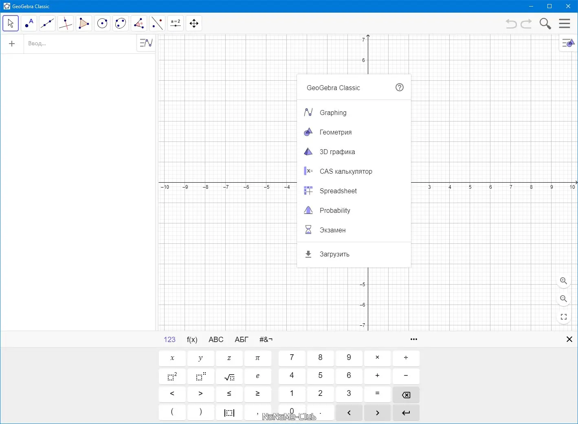This screenshot has height=424, width=578.
Task: Choose Spreadsheet from the app menu
Action: pyautogui.click(x=354, y=191)
